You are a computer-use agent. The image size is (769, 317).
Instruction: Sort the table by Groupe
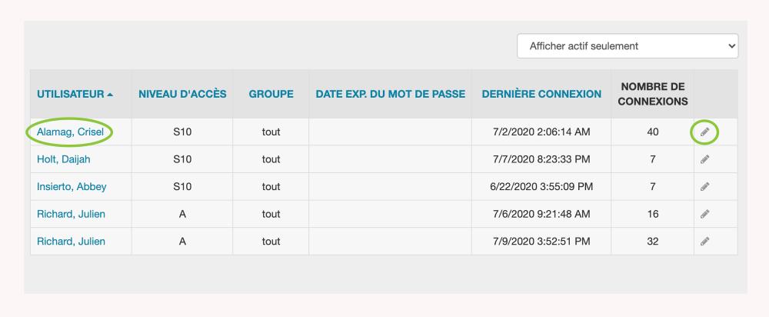point(271,94)
